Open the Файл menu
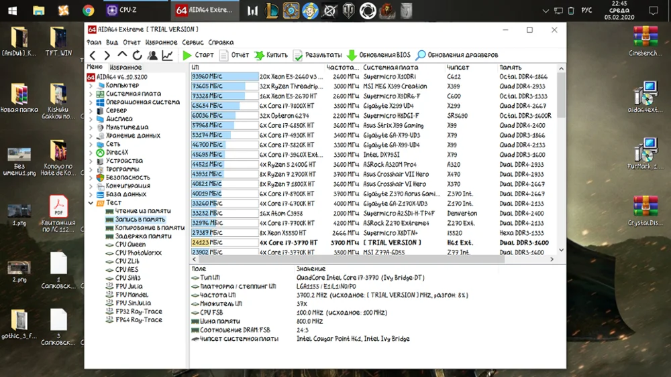The height and width of the screenshot is (377, 671). (94, 42)
